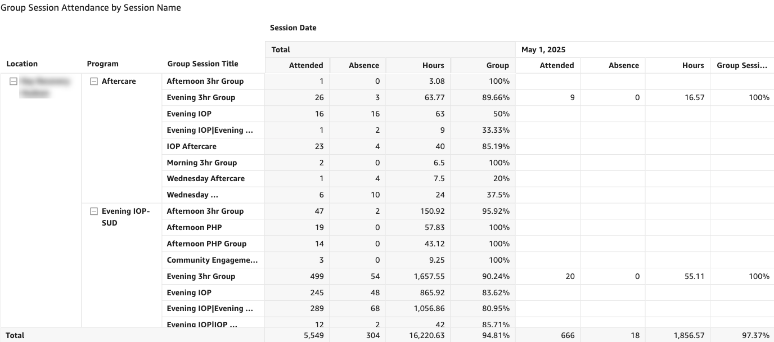Click the Total Group percentage header
774x342 pixels.
(x=497, y=65)
